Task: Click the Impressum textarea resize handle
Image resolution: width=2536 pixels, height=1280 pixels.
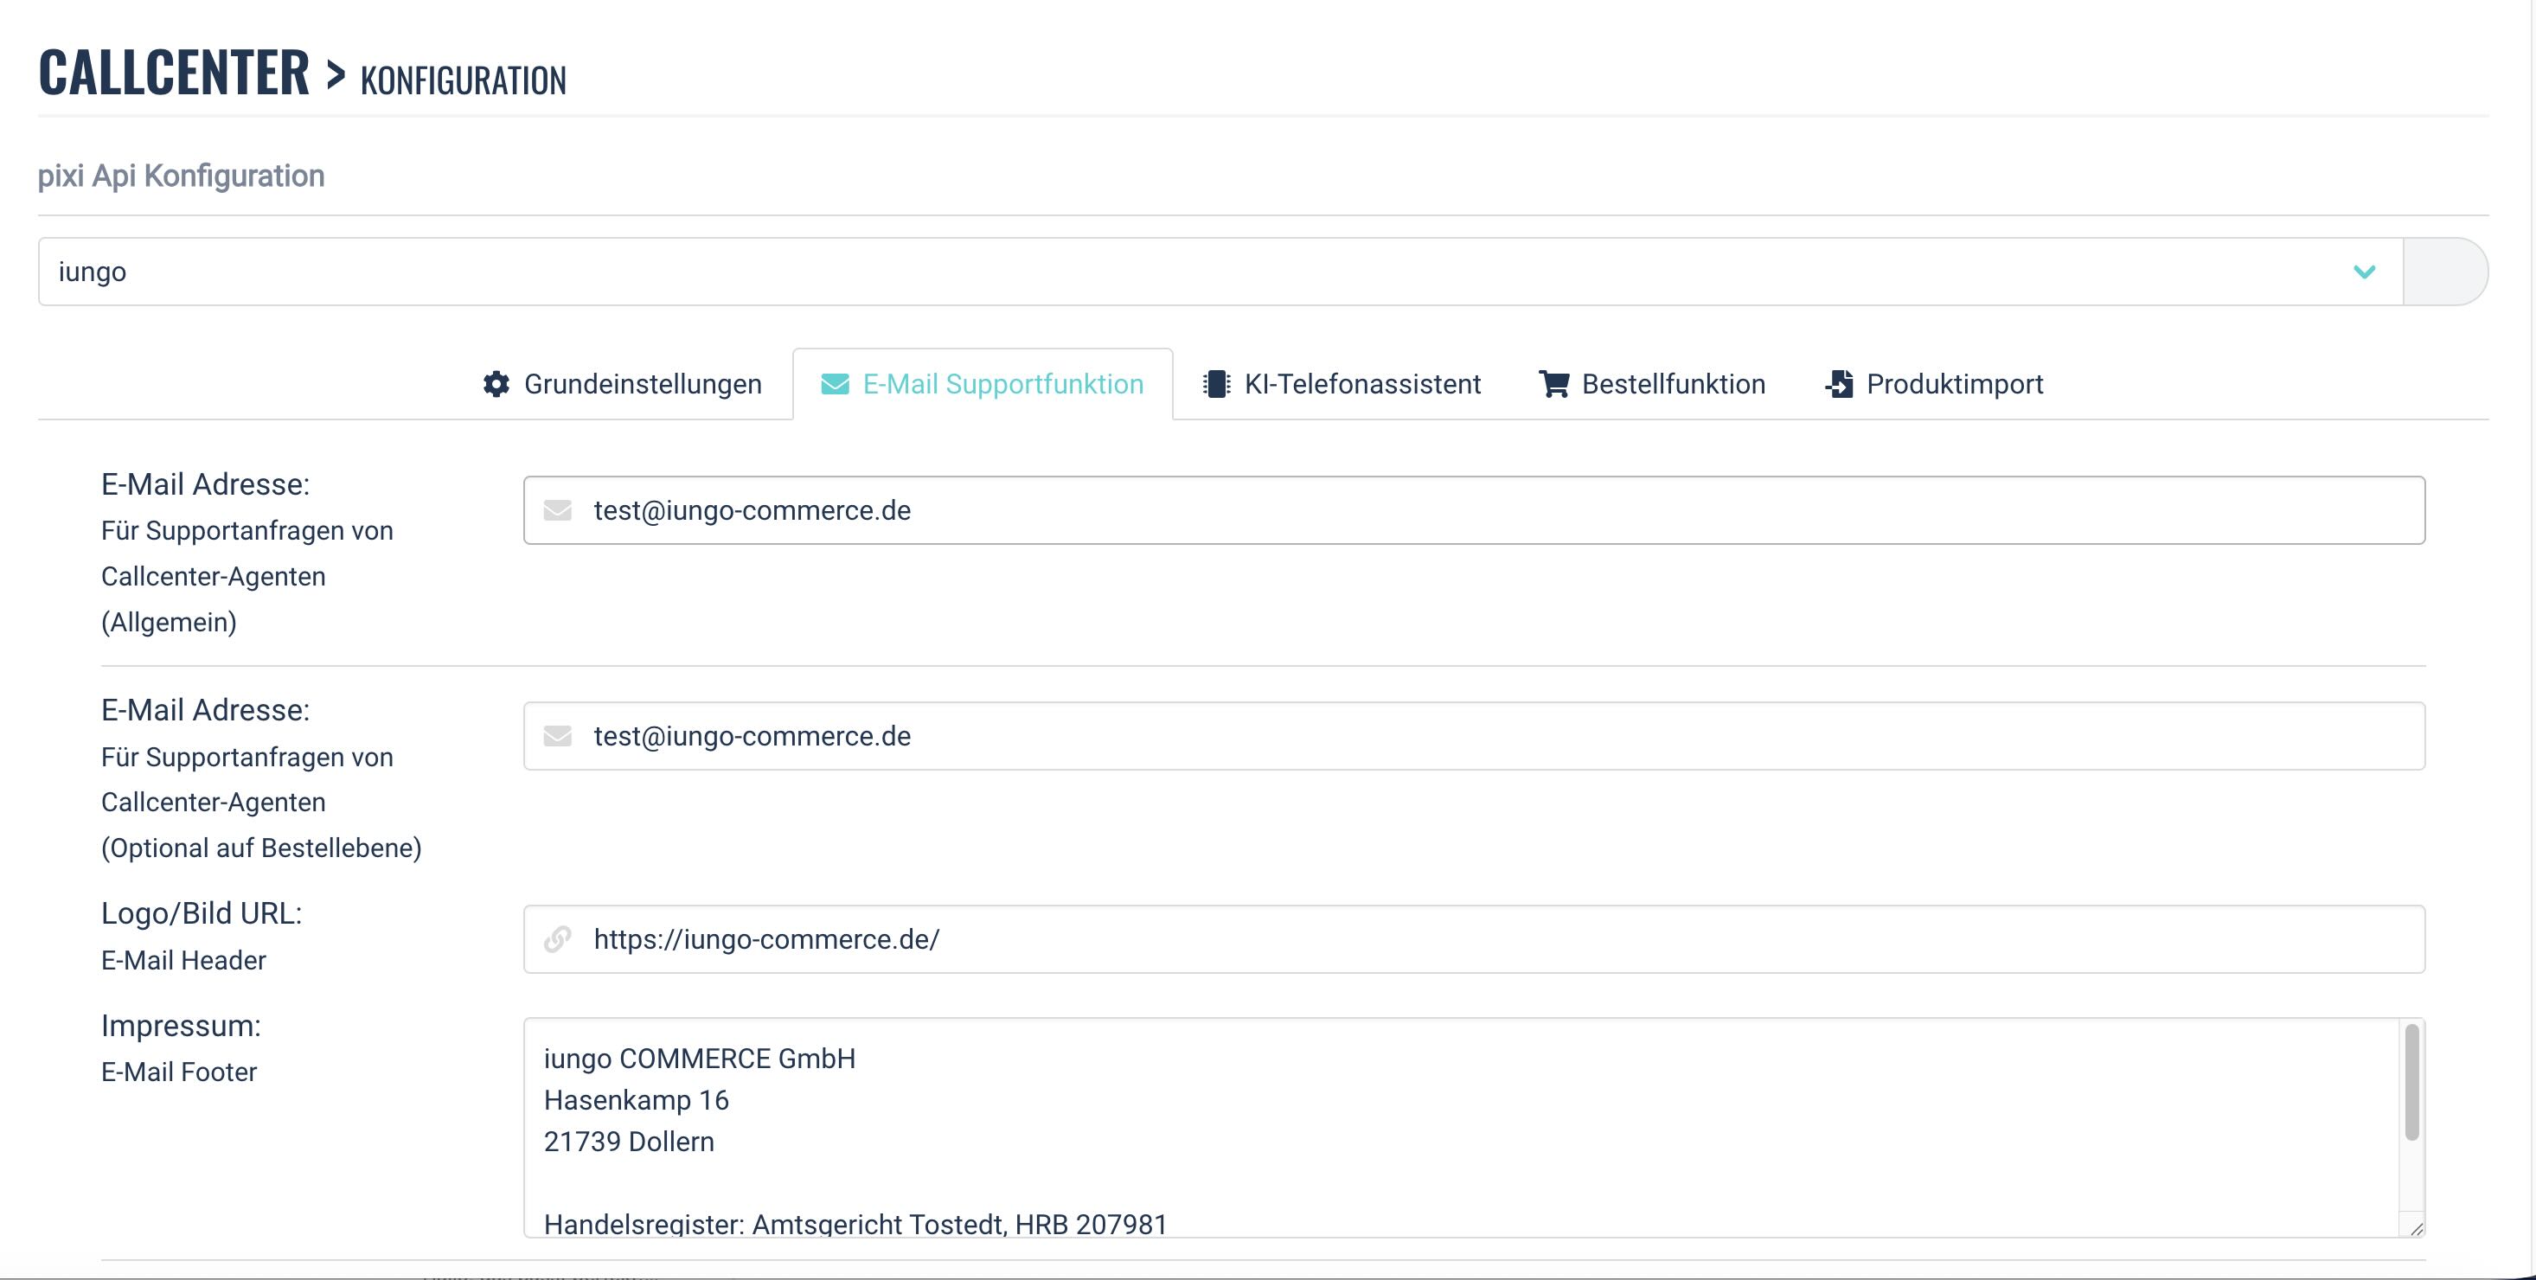Action: (2416, 1228)
